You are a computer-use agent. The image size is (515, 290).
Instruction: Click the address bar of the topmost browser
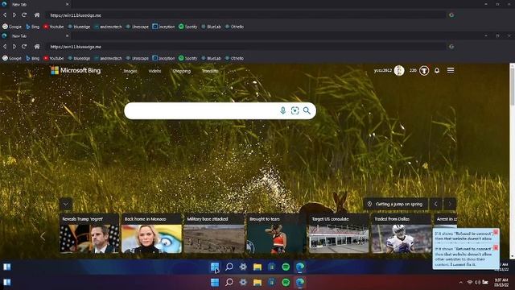tap(246, 15)
